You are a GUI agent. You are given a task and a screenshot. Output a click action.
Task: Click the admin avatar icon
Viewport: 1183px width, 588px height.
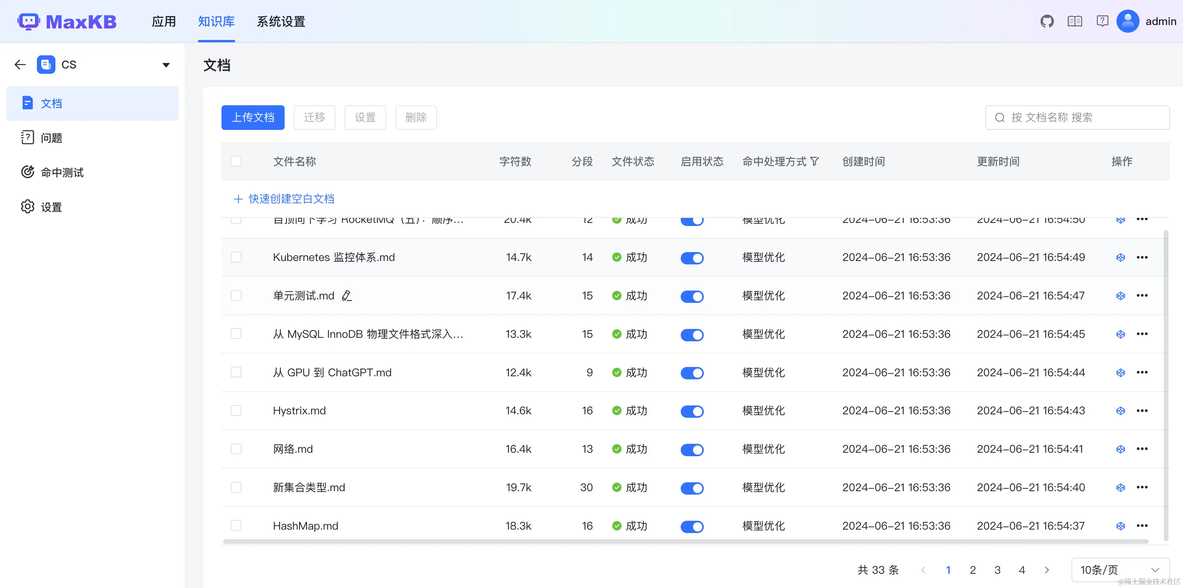[1128, 21]
